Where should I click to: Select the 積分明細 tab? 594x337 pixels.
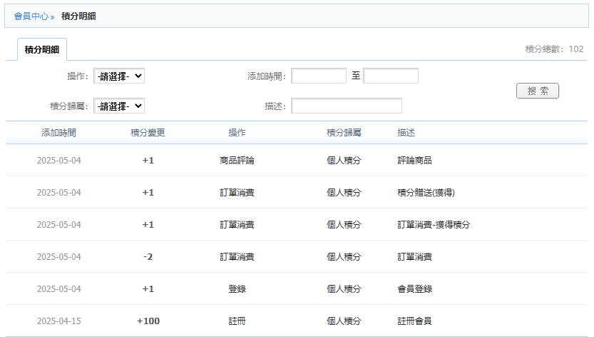41,50
